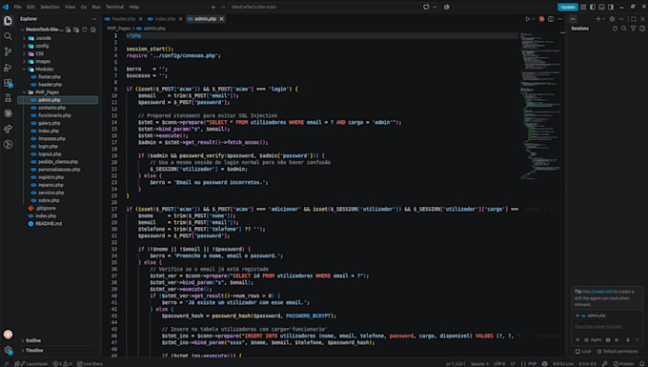The image size is (648, 367).
Task: Open the Search view in activity bar
Action: (8, 36)
